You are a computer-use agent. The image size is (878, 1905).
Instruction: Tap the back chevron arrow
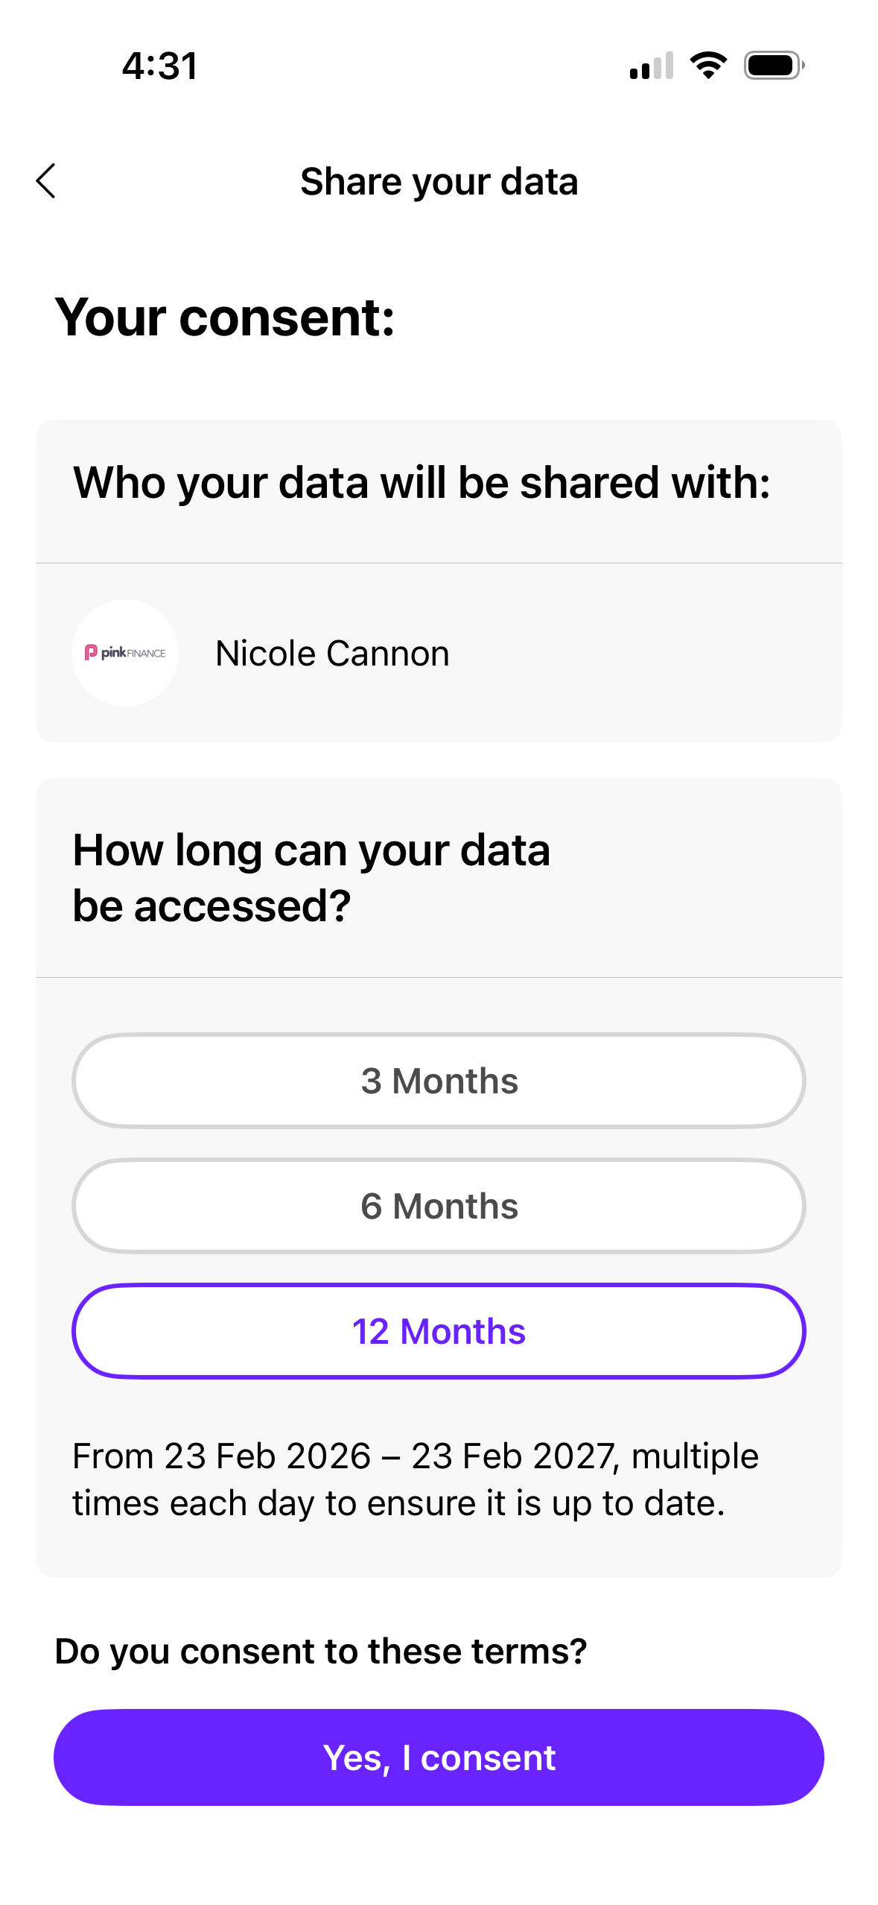click(x=46, y=181)
